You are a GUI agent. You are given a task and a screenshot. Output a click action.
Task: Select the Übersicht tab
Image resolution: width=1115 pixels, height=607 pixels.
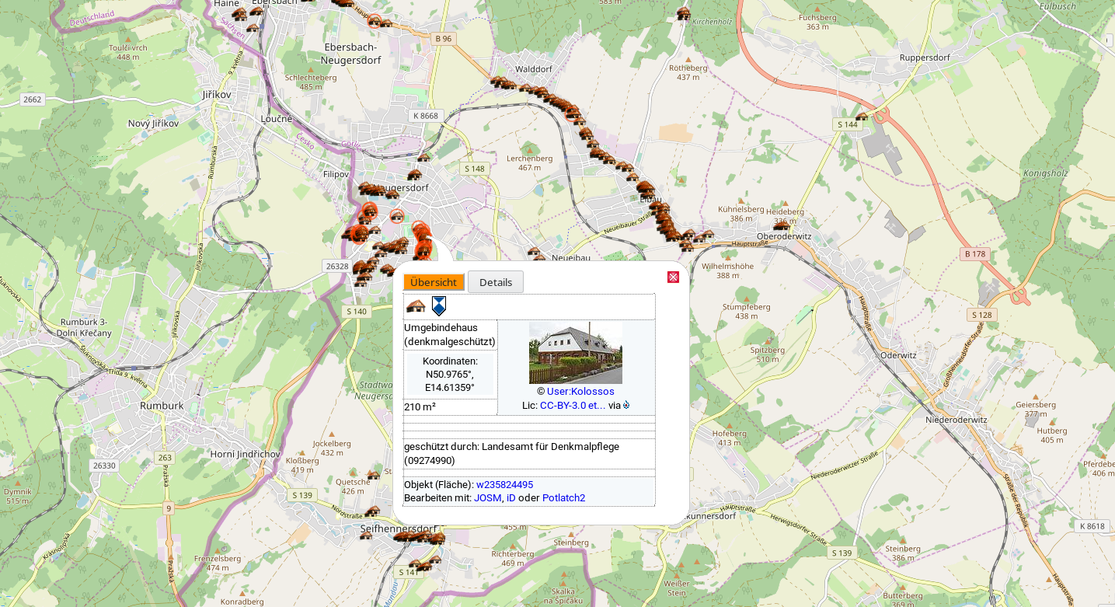(434, 282)
